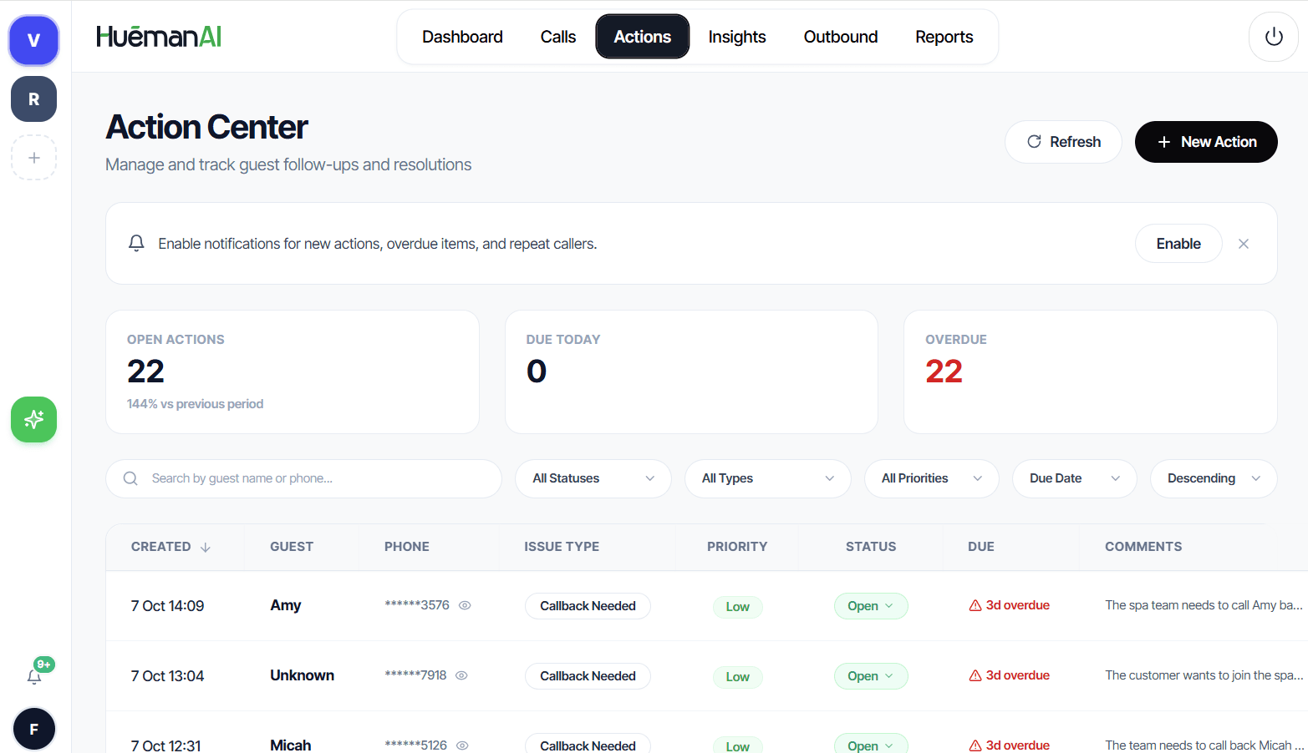Click the Status column header

pyautogui.click(x=871, y=547)
